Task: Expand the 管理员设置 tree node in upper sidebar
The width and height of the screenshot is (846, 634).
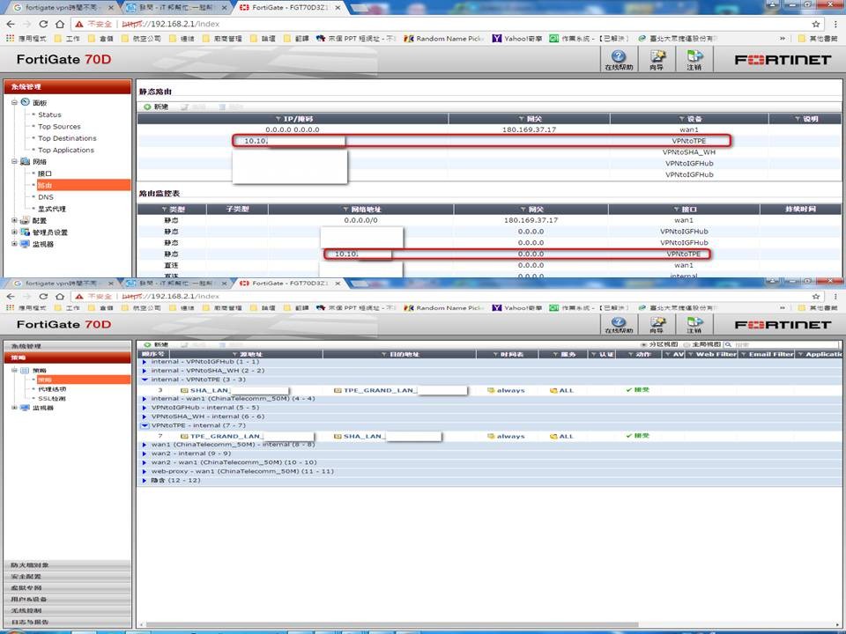Action: click(x=15, y=232)
